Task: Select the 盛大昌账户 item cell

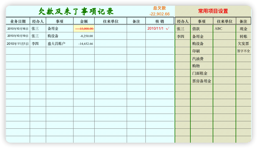Action: point(59,44)
